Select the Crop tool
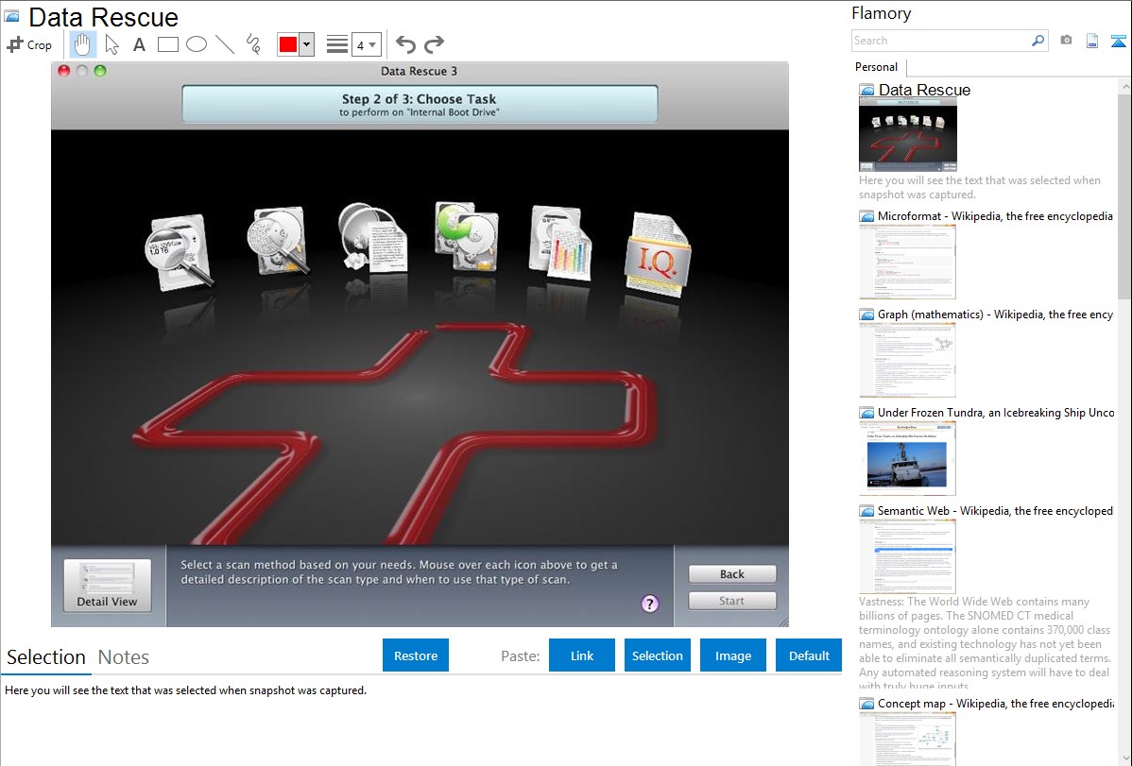Screen dimensions: 1132x766 point(29,44)
